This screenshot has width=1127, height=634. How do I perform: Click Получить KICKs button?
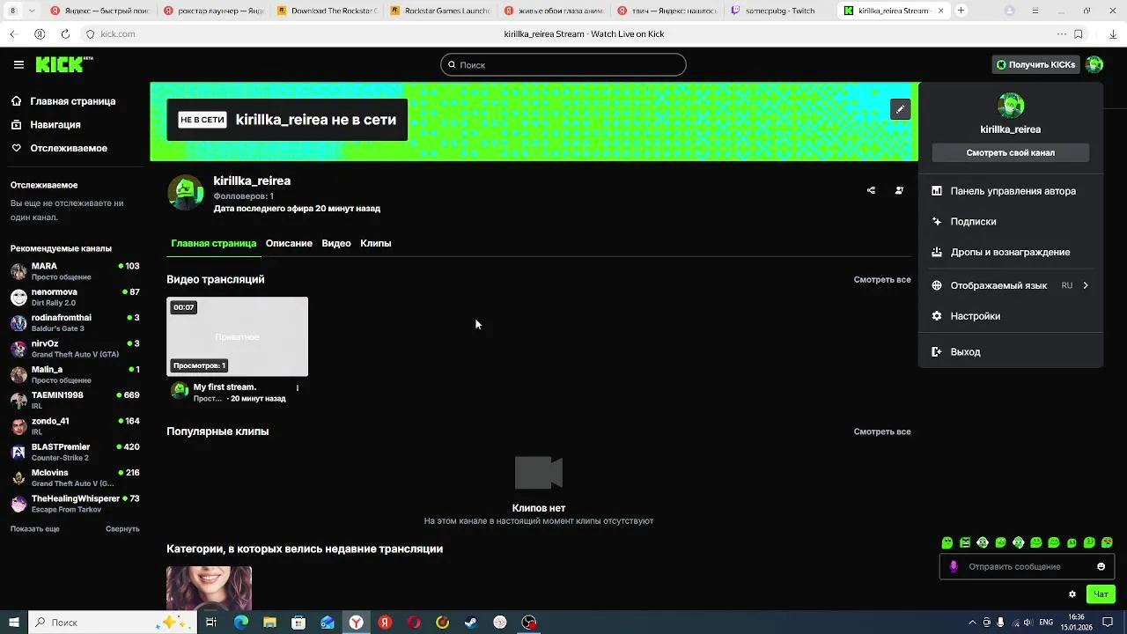point(1035,64)
